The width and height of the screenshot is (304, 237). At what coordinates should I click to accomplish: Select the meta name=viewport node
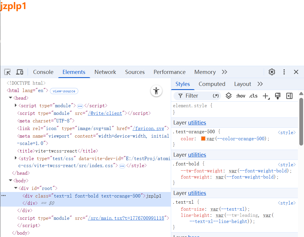point(93,140)
